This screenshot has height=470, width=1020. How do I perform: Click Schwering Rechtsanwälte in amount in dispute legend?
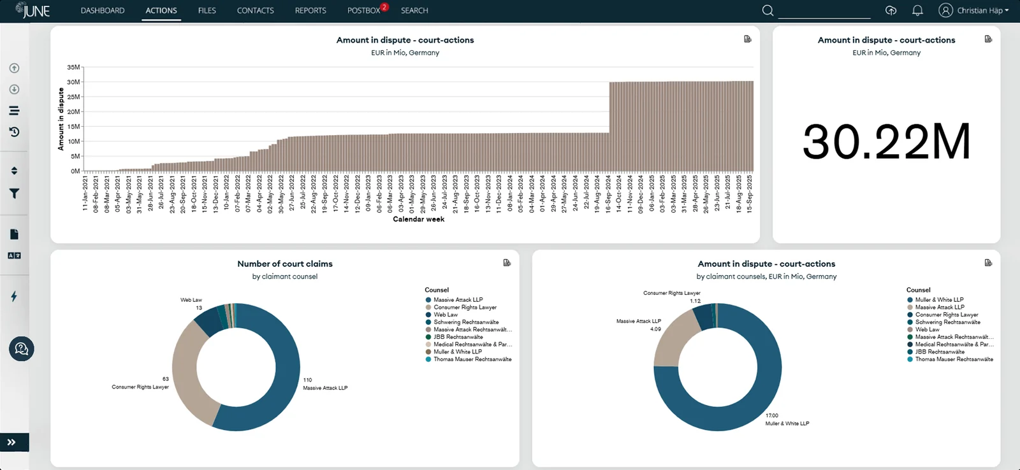click(x=948, y=322)
